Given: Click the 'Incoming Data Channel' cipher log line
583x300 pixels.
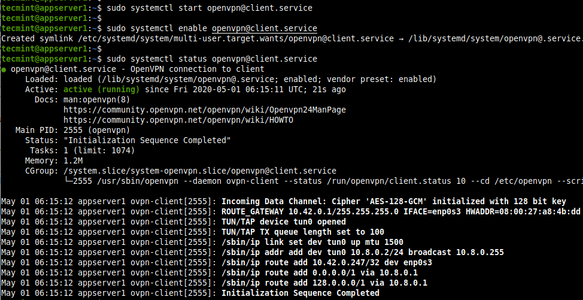Looking at the screenshot, I should (393, 201).
